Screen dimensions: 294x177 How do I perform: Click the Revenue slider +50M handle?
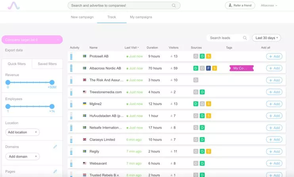click(52, 82)
